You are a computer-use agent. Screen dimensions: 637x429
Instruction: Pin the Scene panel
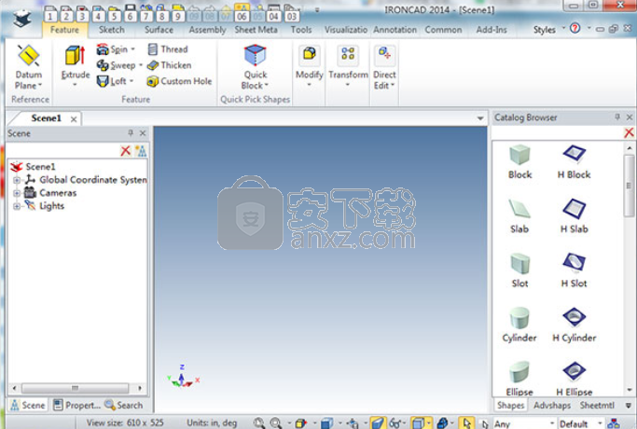131,132
